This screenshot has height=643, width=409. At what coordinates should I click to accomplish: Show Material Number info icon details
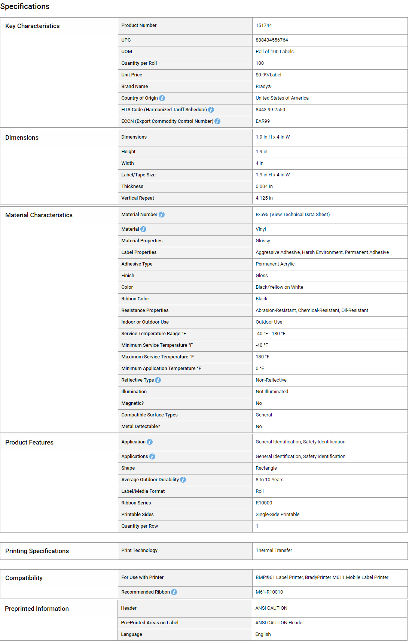coord(162,215)
